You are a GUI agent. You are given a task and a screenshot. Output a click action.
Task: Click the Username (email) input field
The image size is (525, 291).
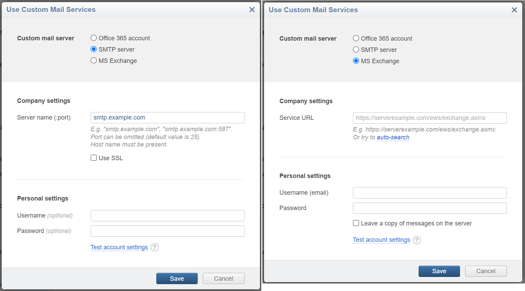point(430,193)
